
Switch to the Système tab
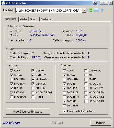tap(46, 19)
